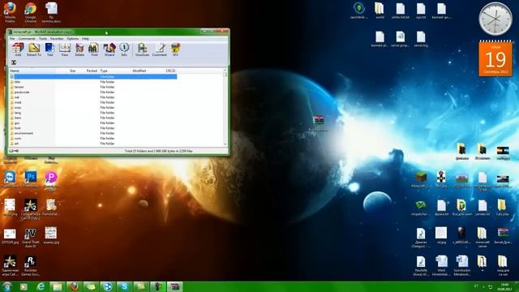The height and width of the screenshot is (292, 519).
Task: Select the WinRAR archive icon on the desktop
Action: [x=318, y=119]
